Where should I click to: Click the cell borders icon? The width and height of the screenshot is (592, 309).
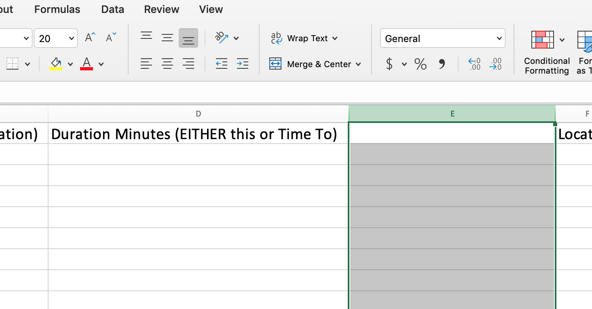(x=12, y=63)
